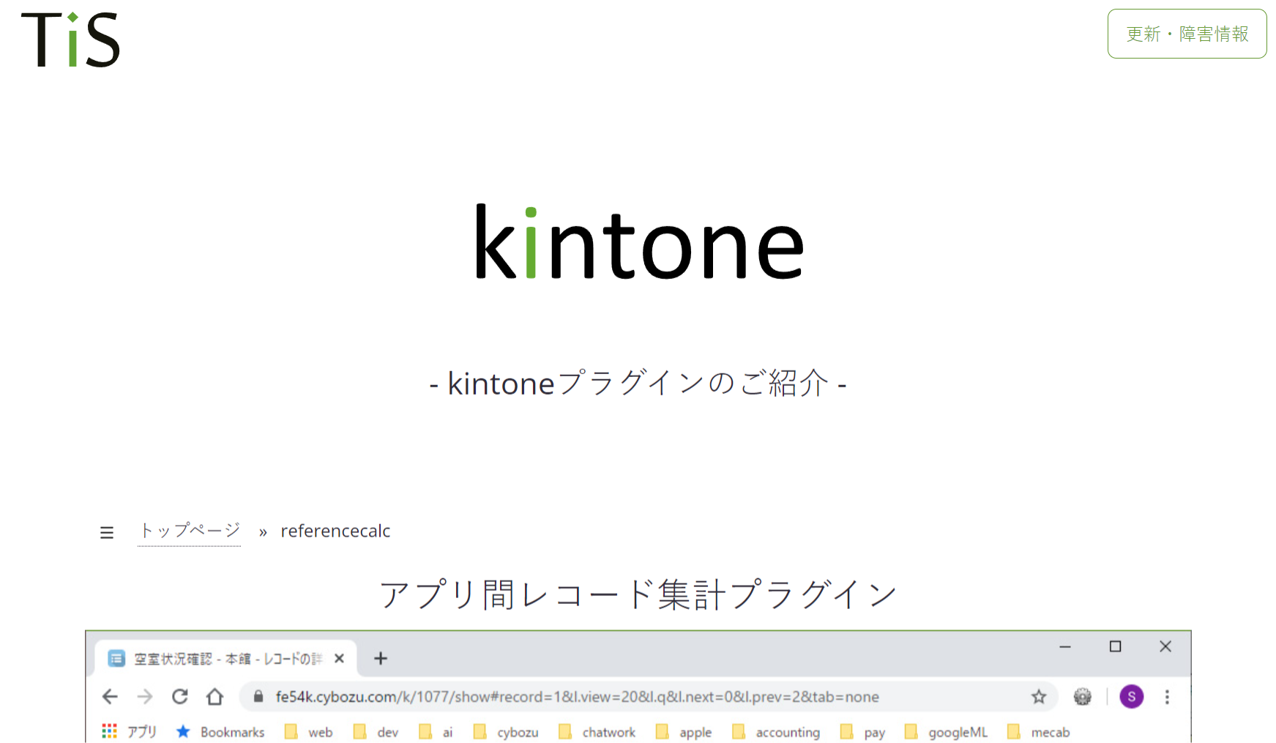Bookmark page with star icon
This screenshot has width=1276, height=743.
(1039, 697)
